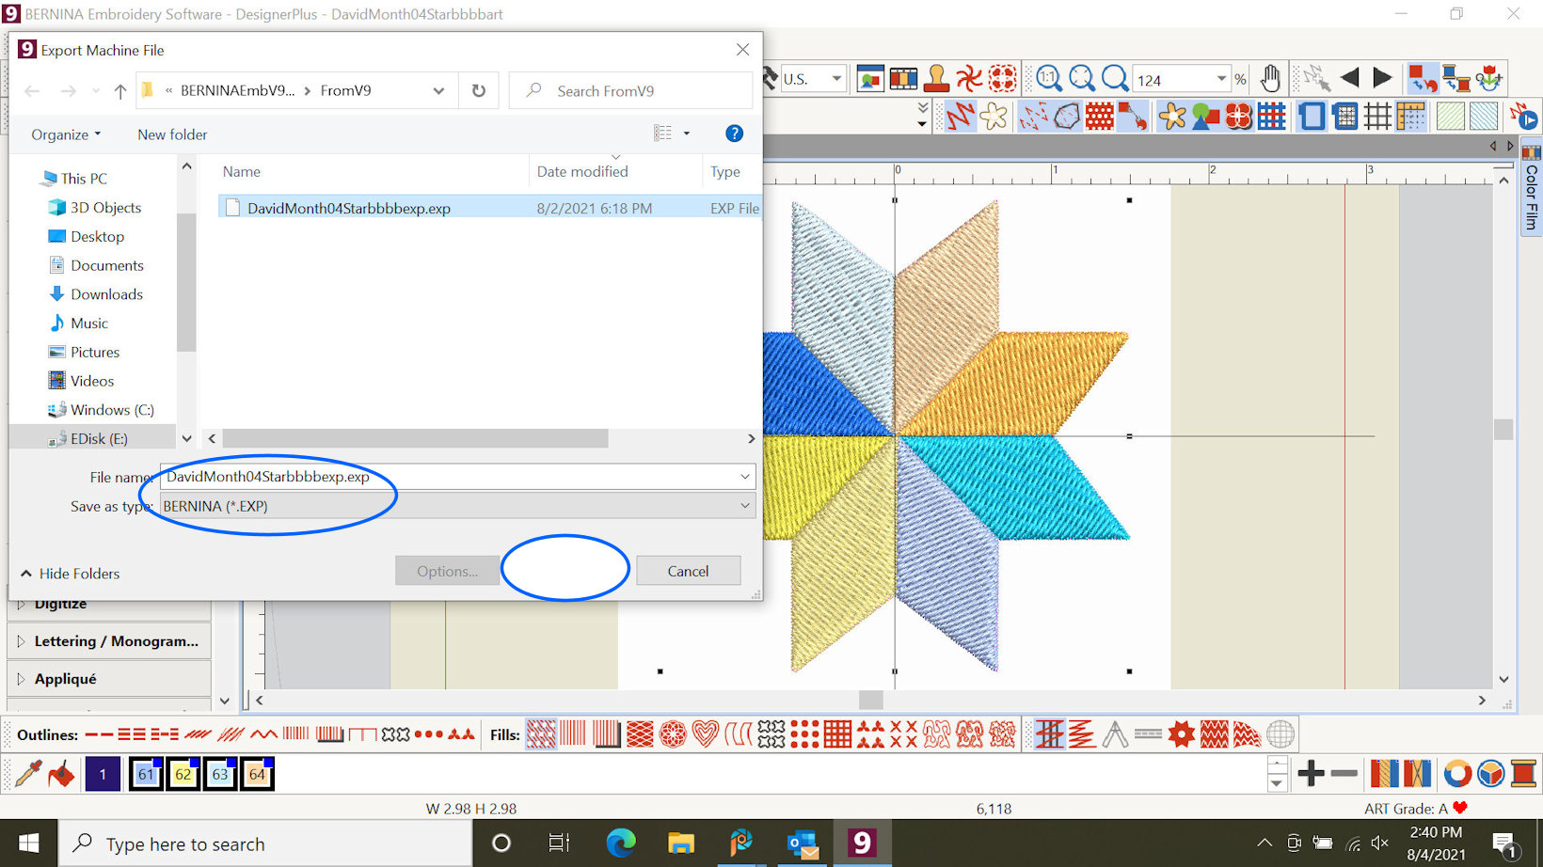Click the left arrow travel back icon

click(1349, 79)
